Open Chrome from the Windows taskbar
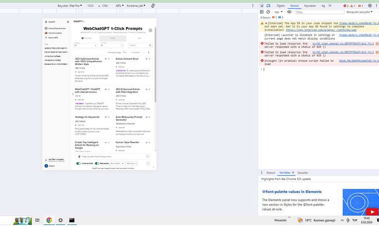 (48, 220)
